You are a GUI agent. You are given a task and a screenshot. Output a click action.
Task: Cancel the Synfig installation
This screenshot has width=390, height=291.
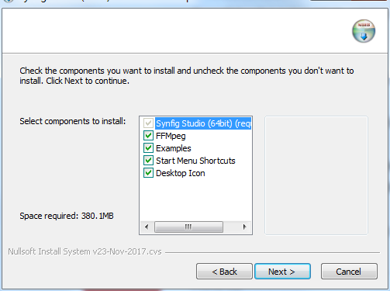coord(349,272)
